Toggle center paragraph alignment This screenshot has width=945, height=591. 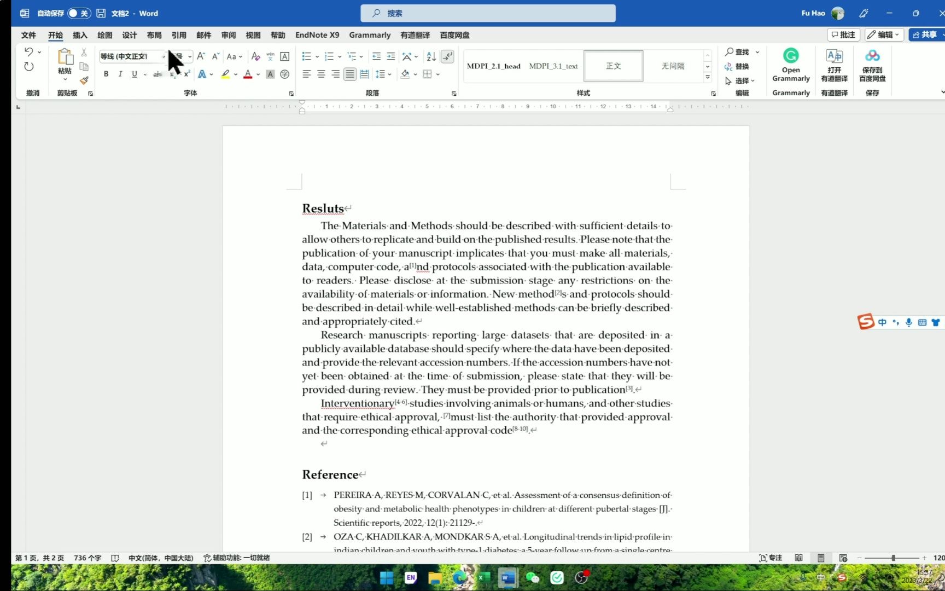(x=321, y=74)
